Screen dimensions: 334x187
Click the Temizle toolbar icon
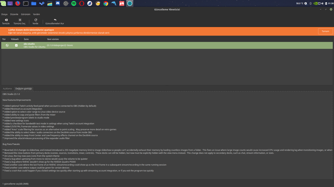[6, 20]
